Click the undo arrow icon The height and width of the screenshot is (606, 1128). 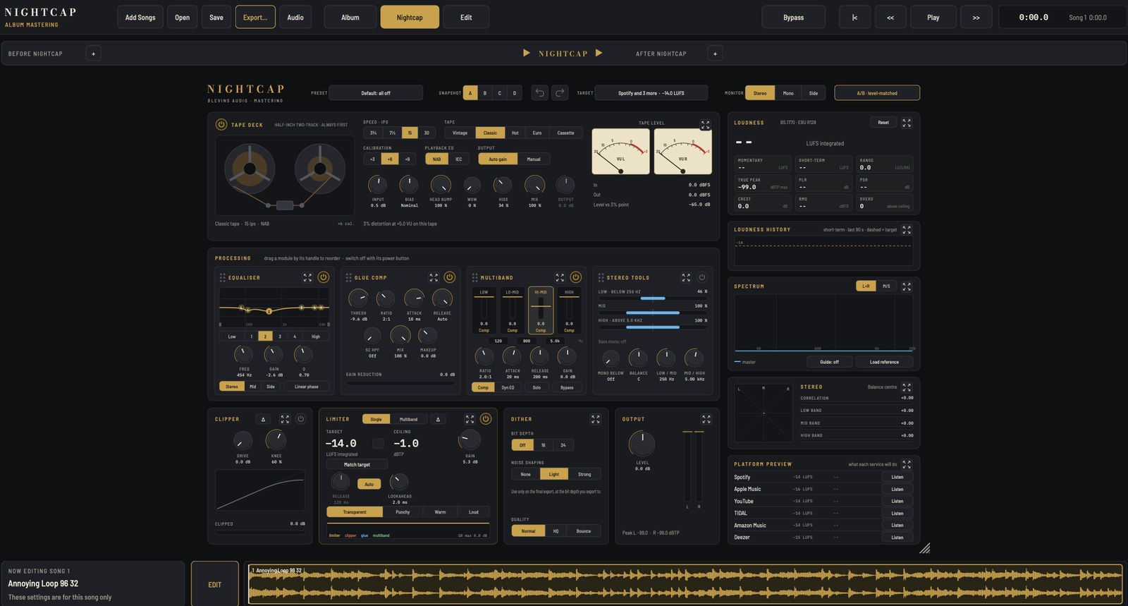tap(539, 92)
